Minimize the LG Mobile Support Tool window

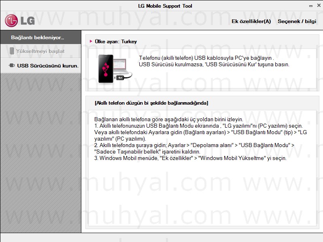pos(311,6)
